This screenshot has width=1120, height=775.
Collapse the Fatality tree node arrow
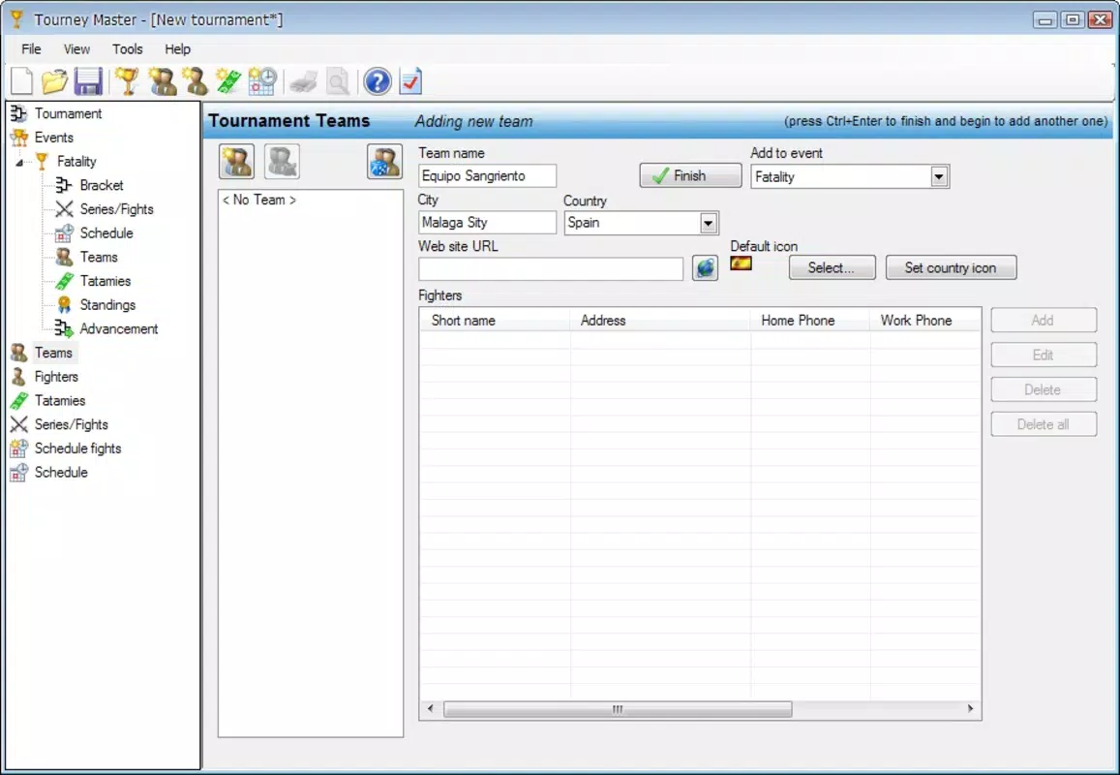pos(19,163)
